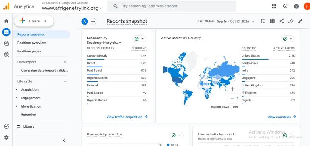Zoom out on the map
310x146 pixels.
coord(232,98)
